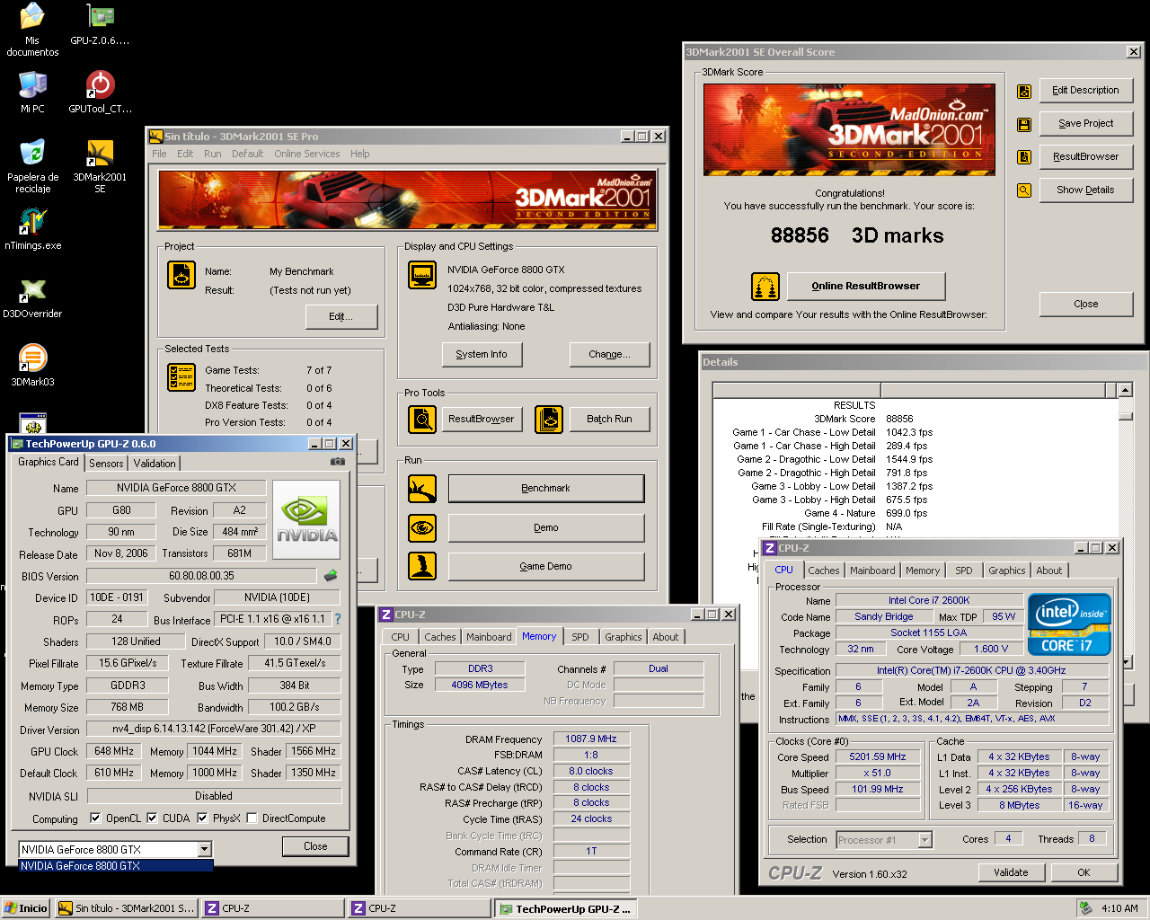Viewport: 1150px width, 920px height.
Task: Switch to TechPowerUp GPU-Z taskbar button
Action: pyautogui.click(x=565, y=908)
